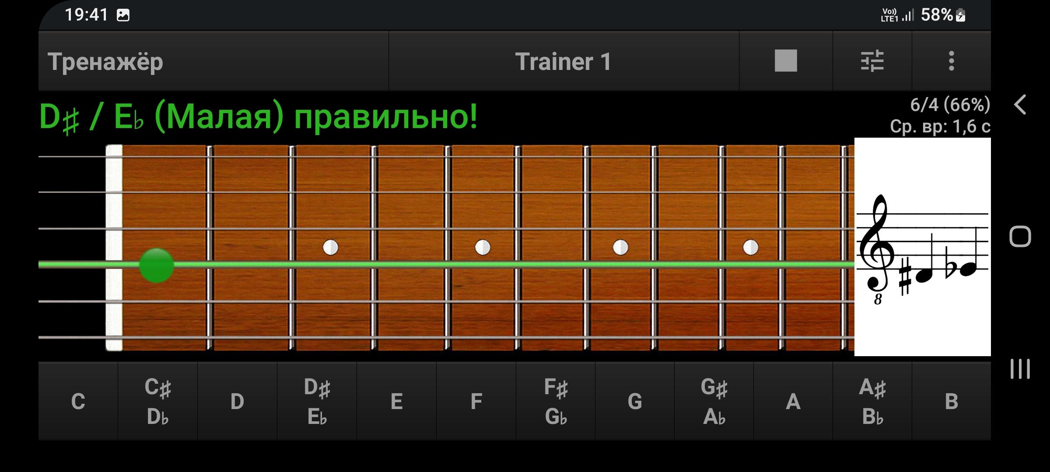The width and height of the screenshot is (1050, 472).
Task: Answer with the D note key
Action: coord(237,401)
